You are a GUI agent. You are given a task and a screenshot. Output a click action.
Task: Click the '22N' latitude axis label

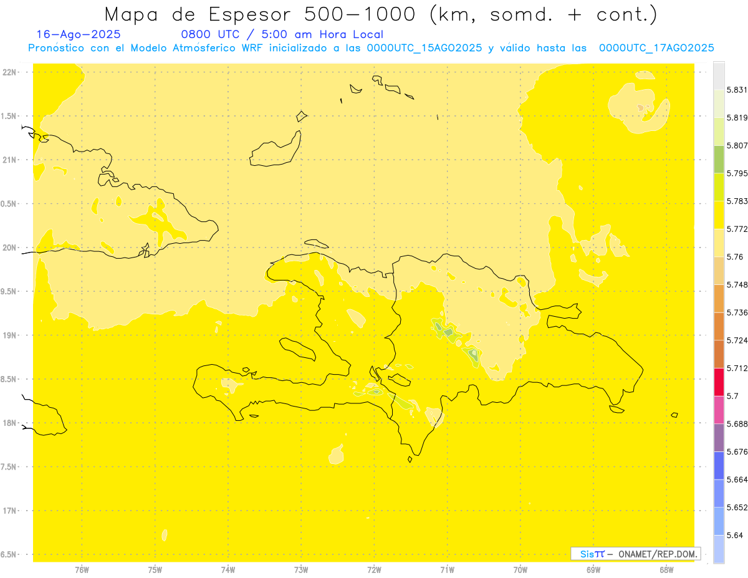11,72
